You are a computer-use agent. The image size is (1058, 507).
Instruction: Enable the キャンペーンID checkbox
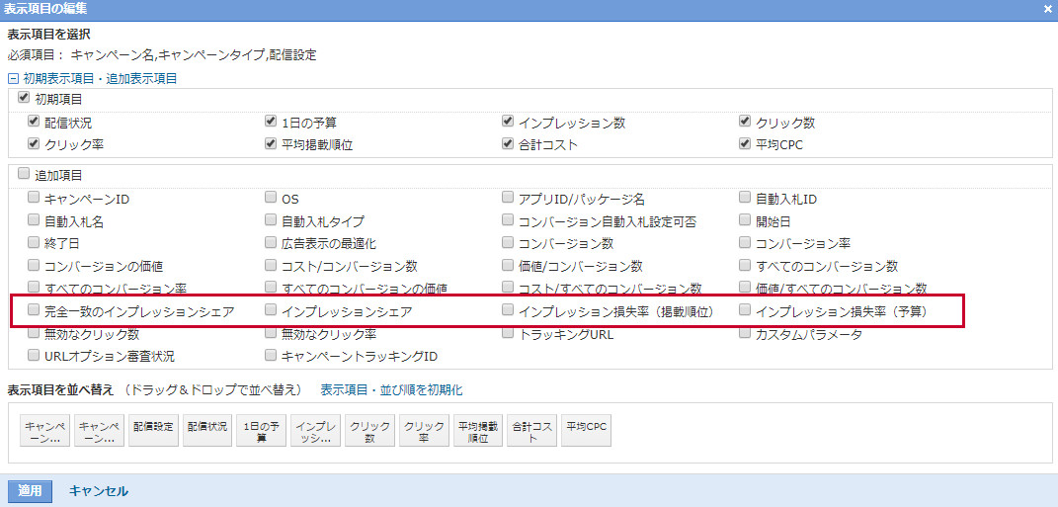35,198
